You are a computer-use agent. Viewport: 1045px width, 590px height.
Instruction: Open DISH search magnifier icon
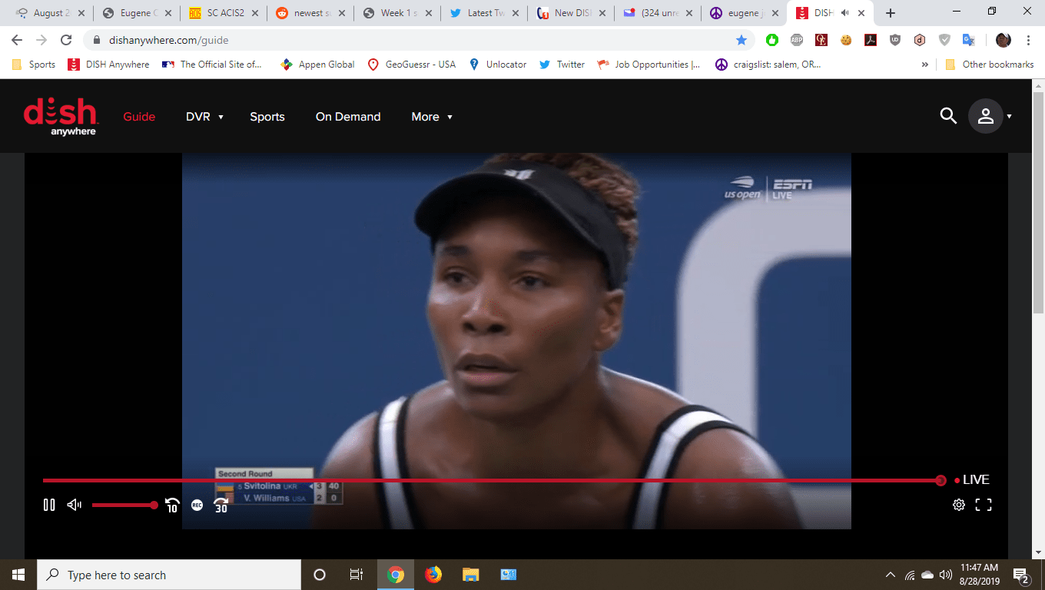click(x=948, y=116)
